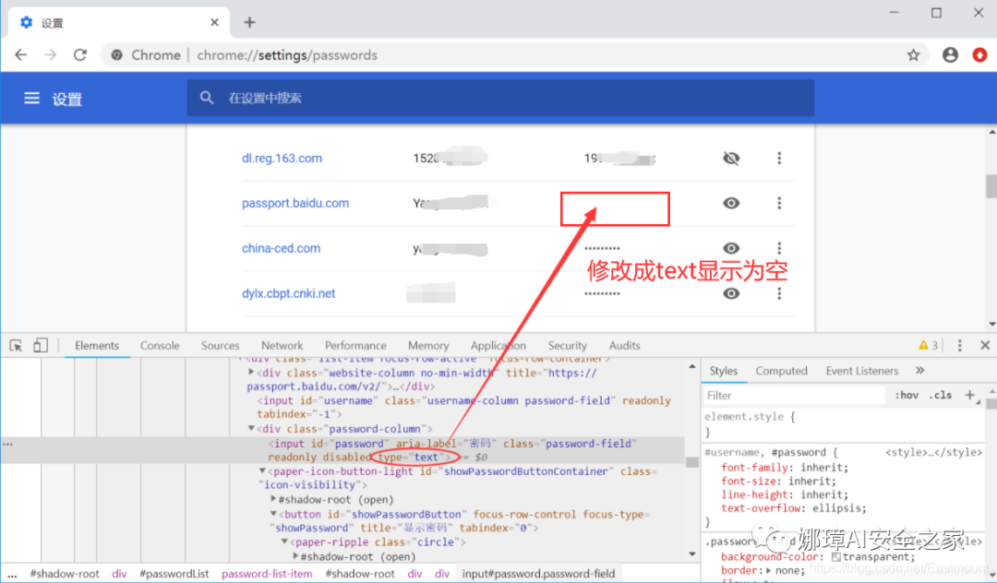Viewport: 997px width, 583px height.
Task: Open a new browser tab
Action: [x=249, y=23]
